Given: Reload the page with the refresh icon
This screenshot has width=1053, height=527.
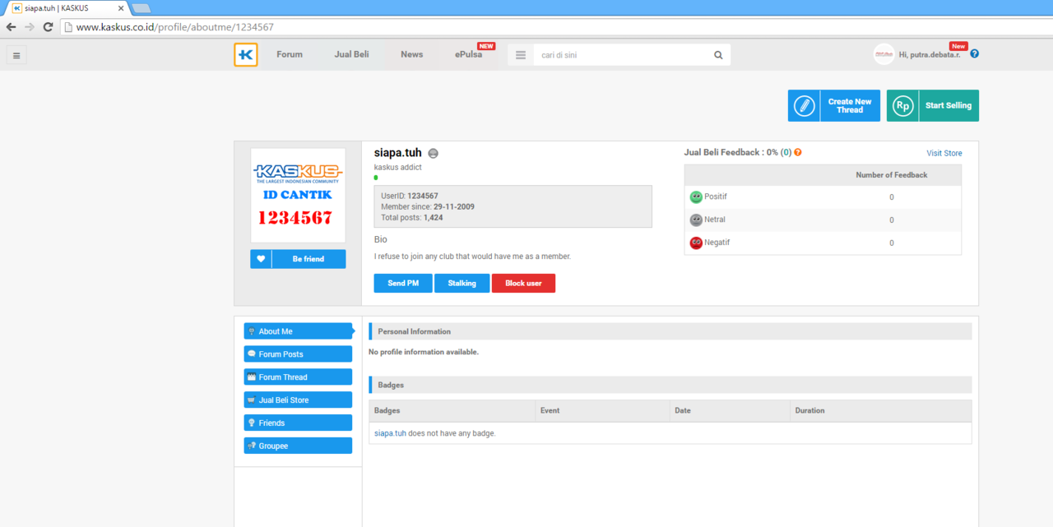Looking at the screenshot, I should 48,27.
